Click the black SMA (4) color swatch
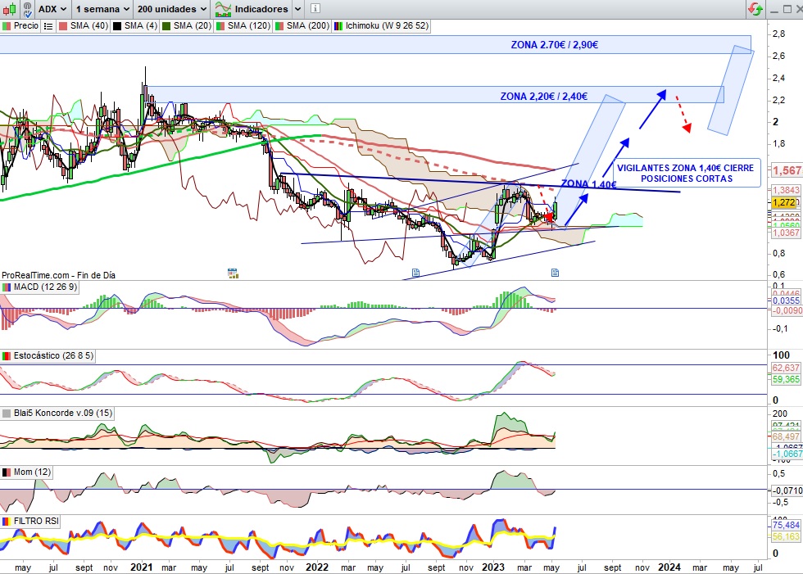803x574 pixels. pyautogui.click(x=116, y=26)
